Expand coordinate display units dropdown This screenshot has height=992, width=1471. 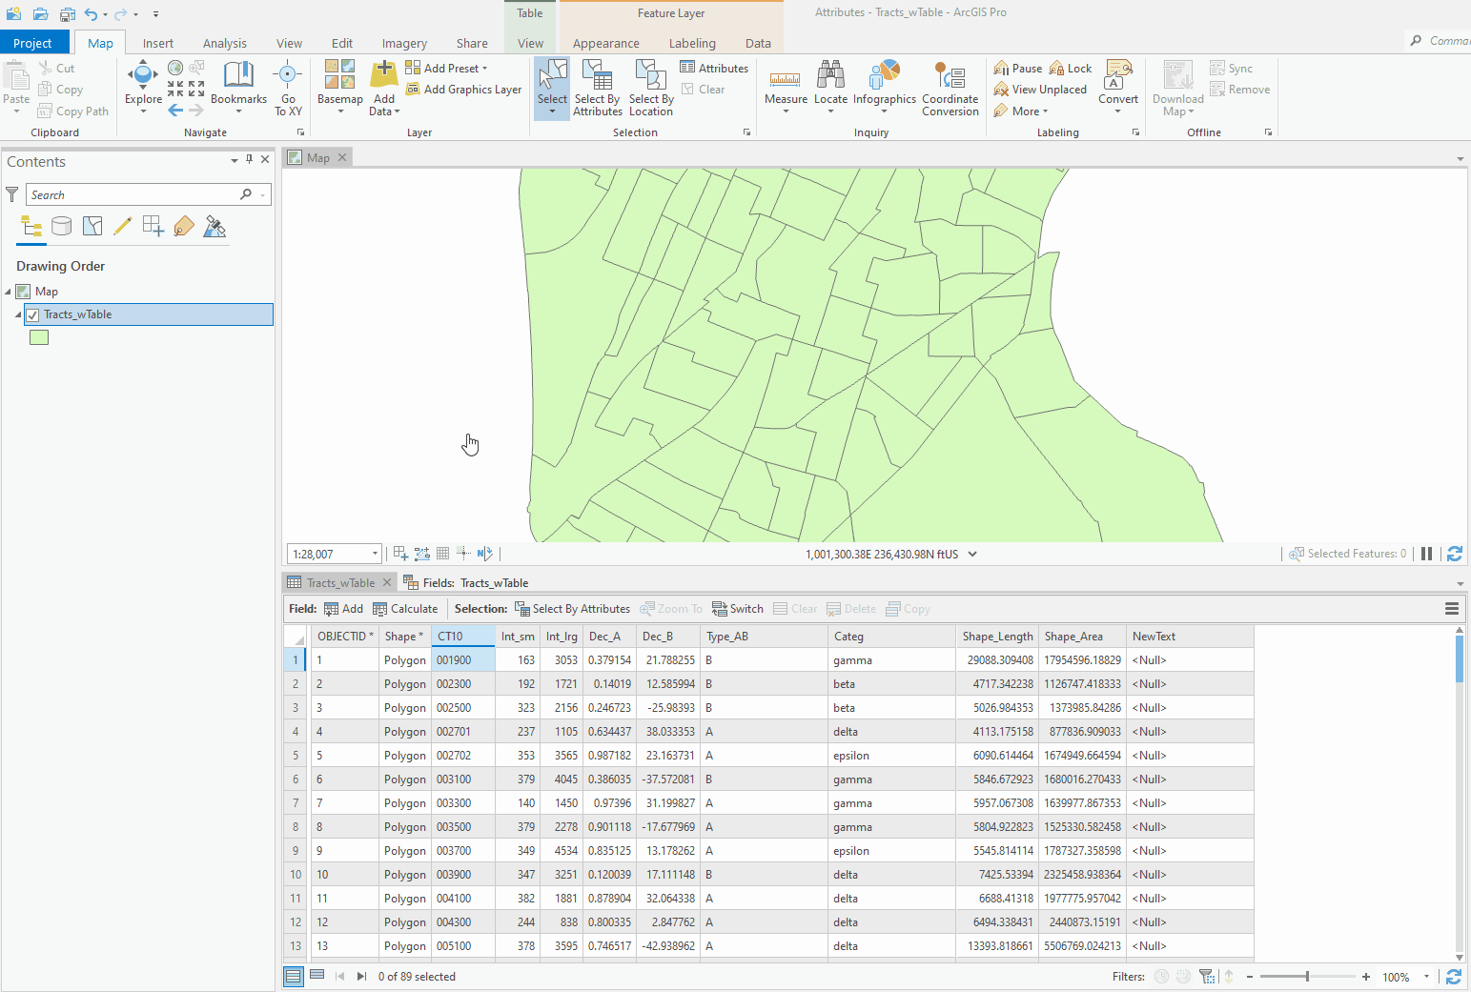pos(972,554)
